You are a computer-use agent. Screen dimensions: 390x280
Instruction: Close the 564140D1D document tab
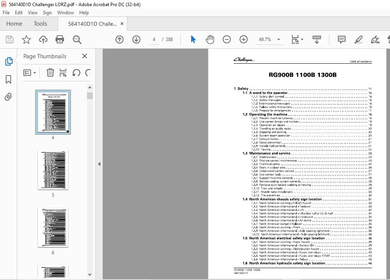coord(122,24)
